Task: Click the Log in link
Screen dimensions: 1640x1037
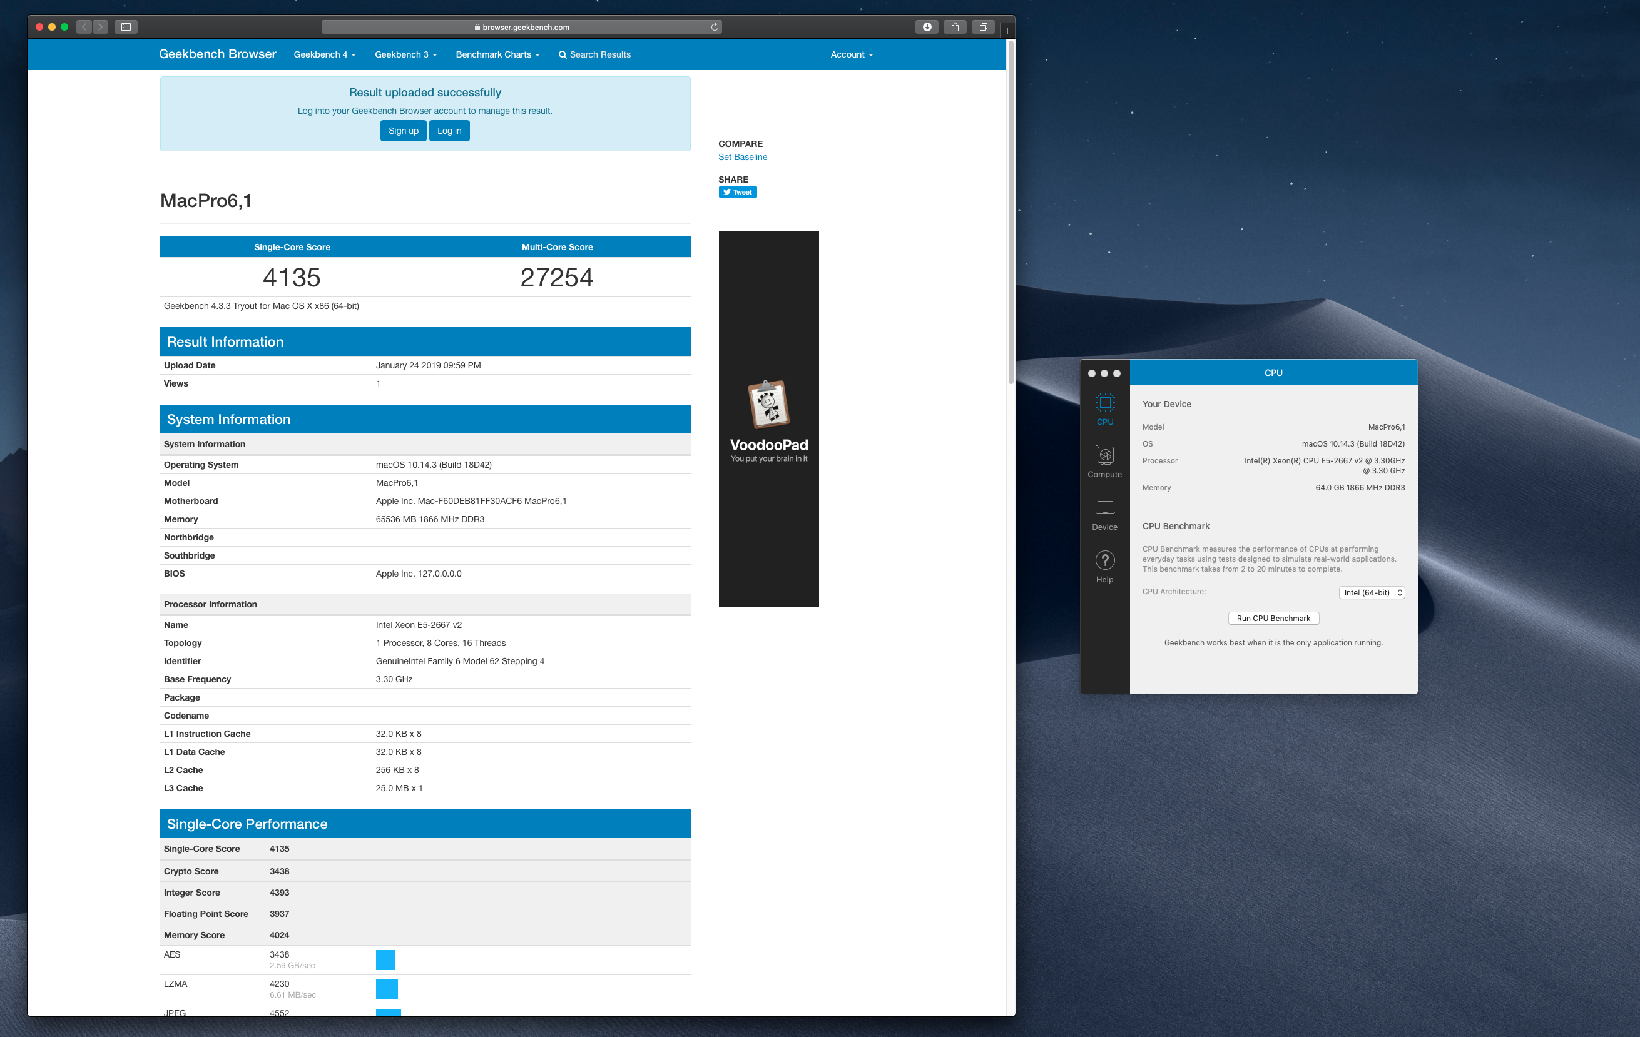Action: tap(451, 129)
